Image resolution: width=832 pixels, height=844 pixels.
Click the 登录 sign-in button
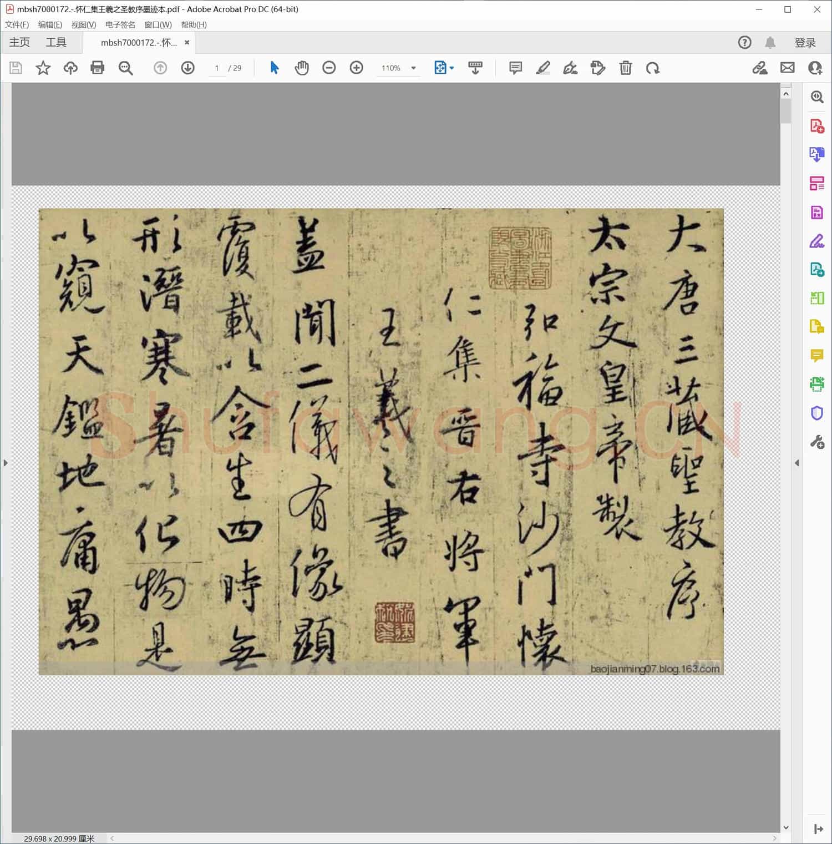805,43
